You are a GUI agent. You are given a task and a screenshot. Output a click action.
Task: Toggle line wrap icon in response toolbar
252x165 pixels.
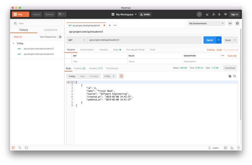tap(121, 76)
